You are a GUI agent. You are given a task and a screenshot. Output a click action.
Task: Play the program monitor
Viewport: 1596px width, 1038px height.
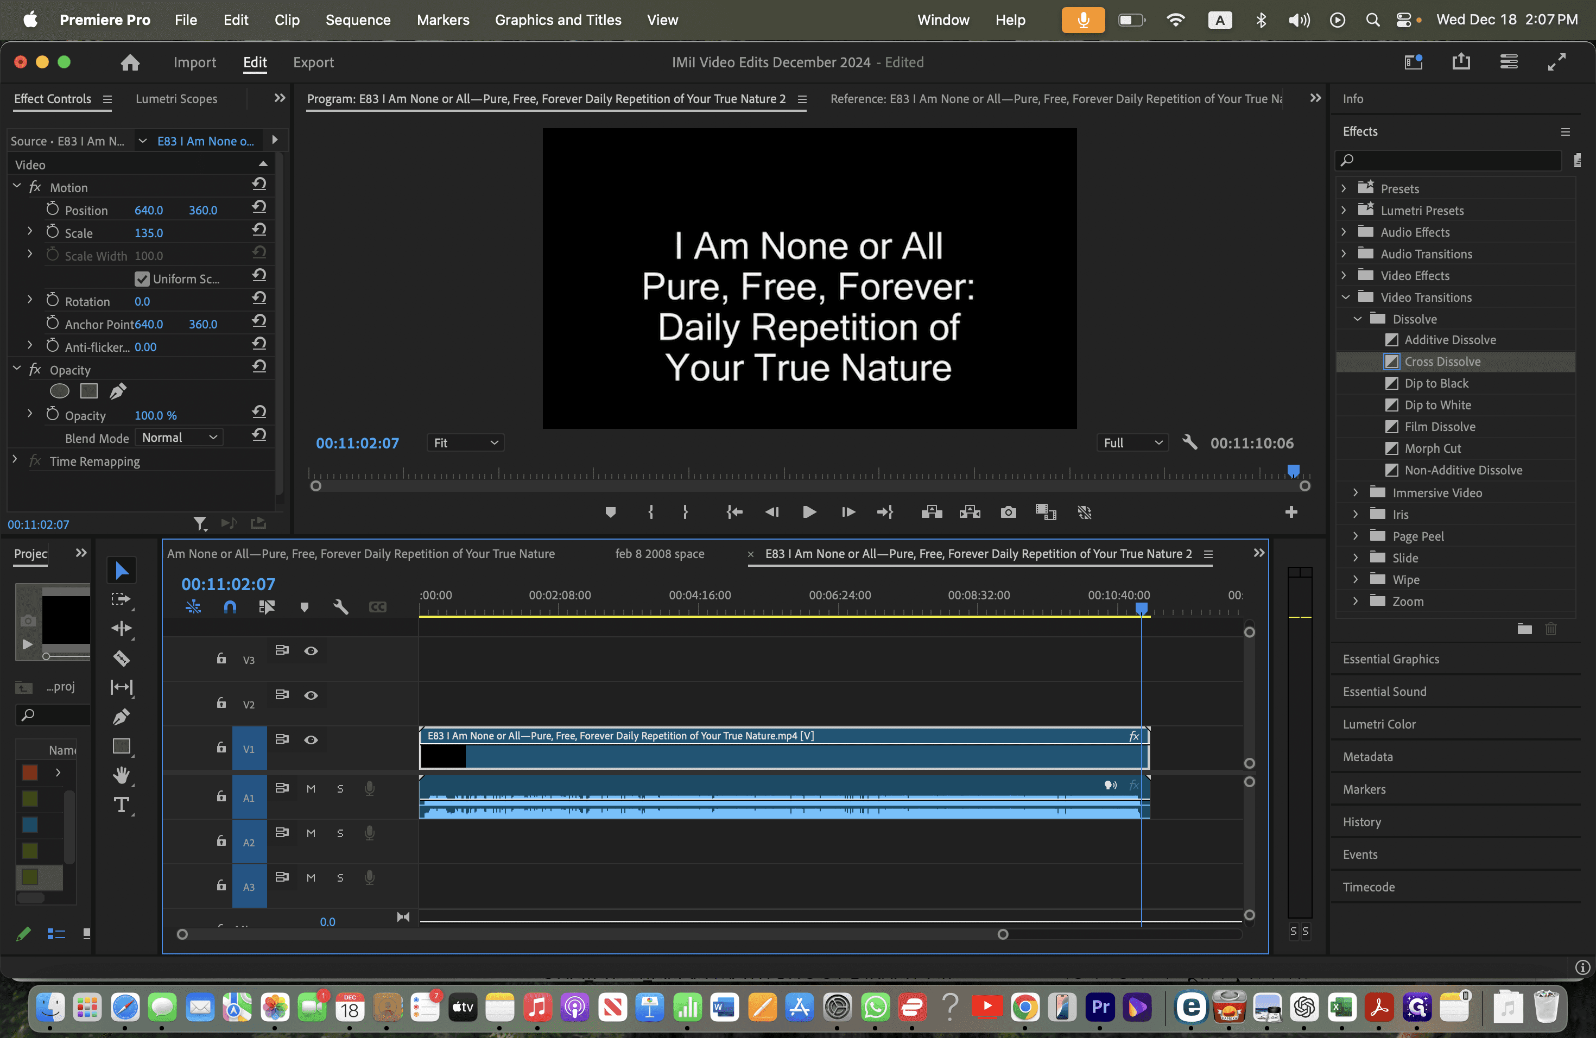click(x=809, y=512)
